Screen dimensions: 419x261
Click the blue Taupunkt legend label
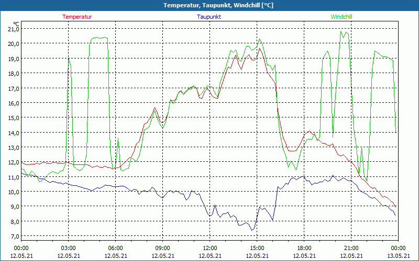[x=209, y=17]
